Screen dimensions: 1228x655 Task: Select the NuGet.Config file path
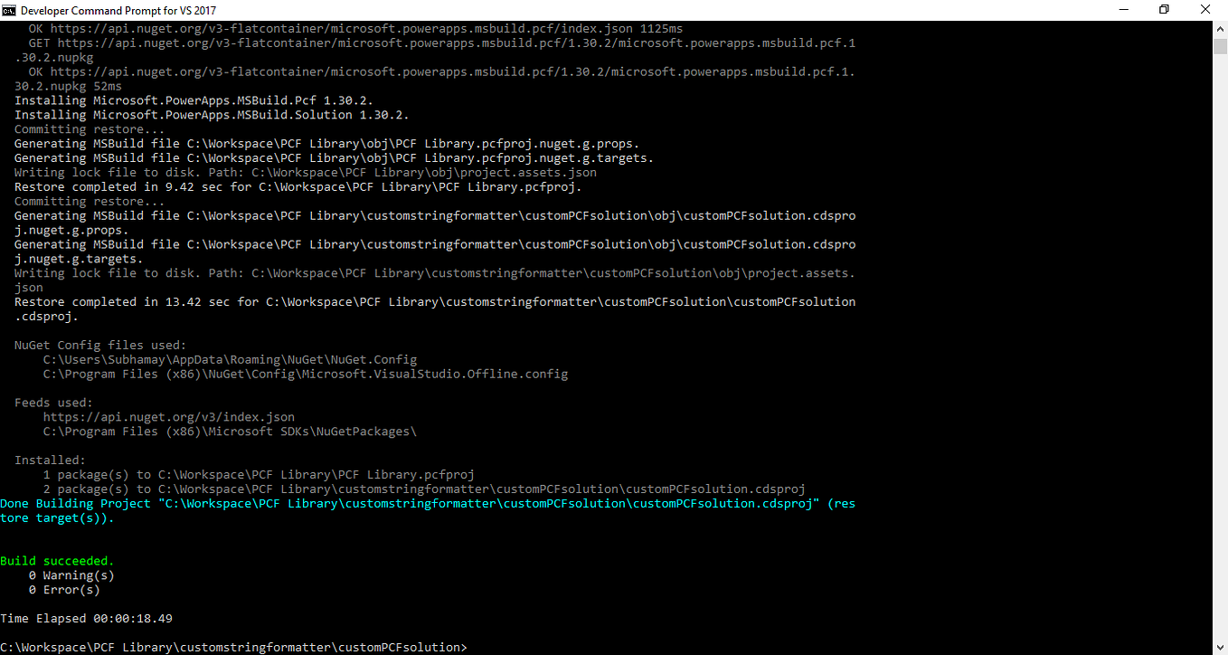[229, 359]
